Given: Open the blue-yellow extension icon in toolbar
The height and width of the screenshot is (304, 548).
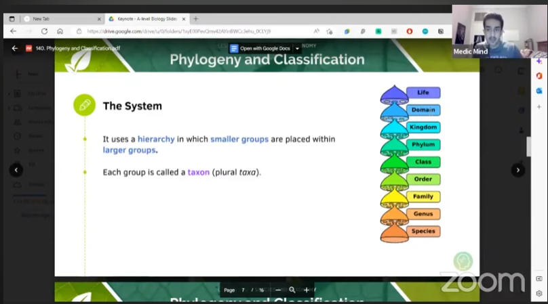Looking at the screenshot, I should click(347, 31).
